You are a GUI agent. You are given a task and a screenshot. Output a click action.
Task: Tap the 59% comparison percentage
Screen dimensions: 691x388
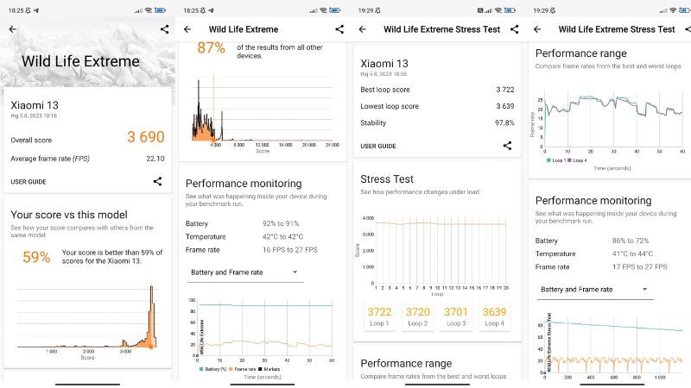pyautogui.click(x=36, y=257)
